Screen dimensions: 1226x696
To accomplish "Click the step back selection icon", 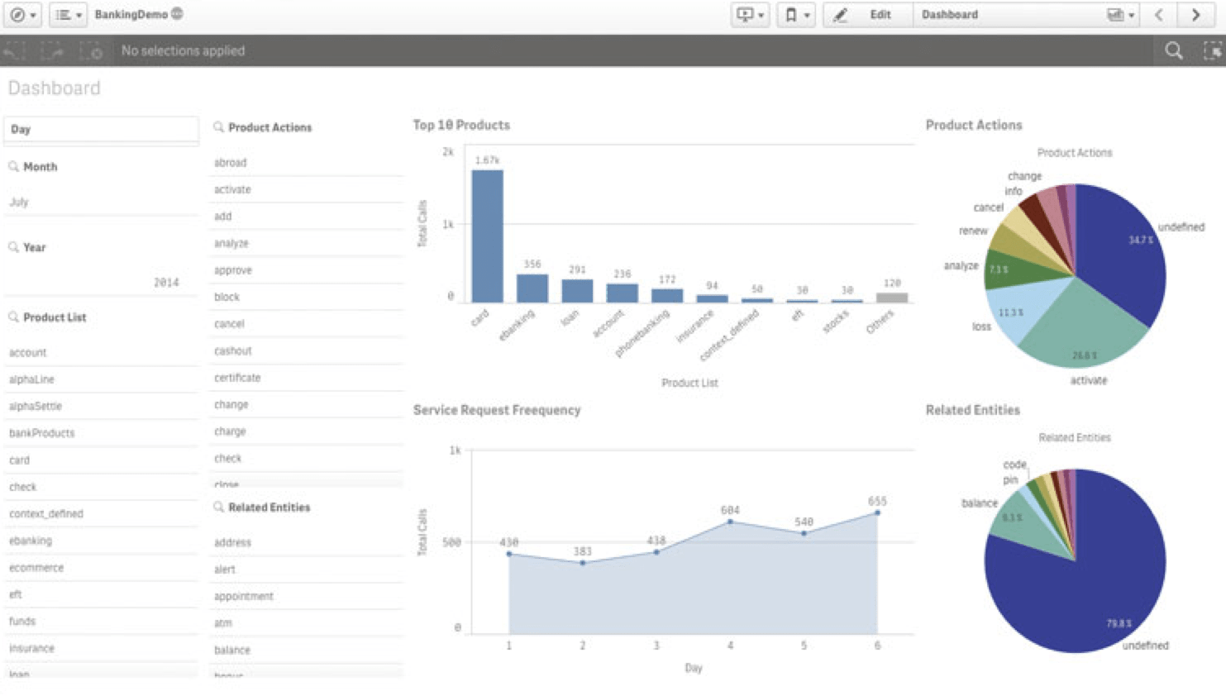I will point(14,51).
